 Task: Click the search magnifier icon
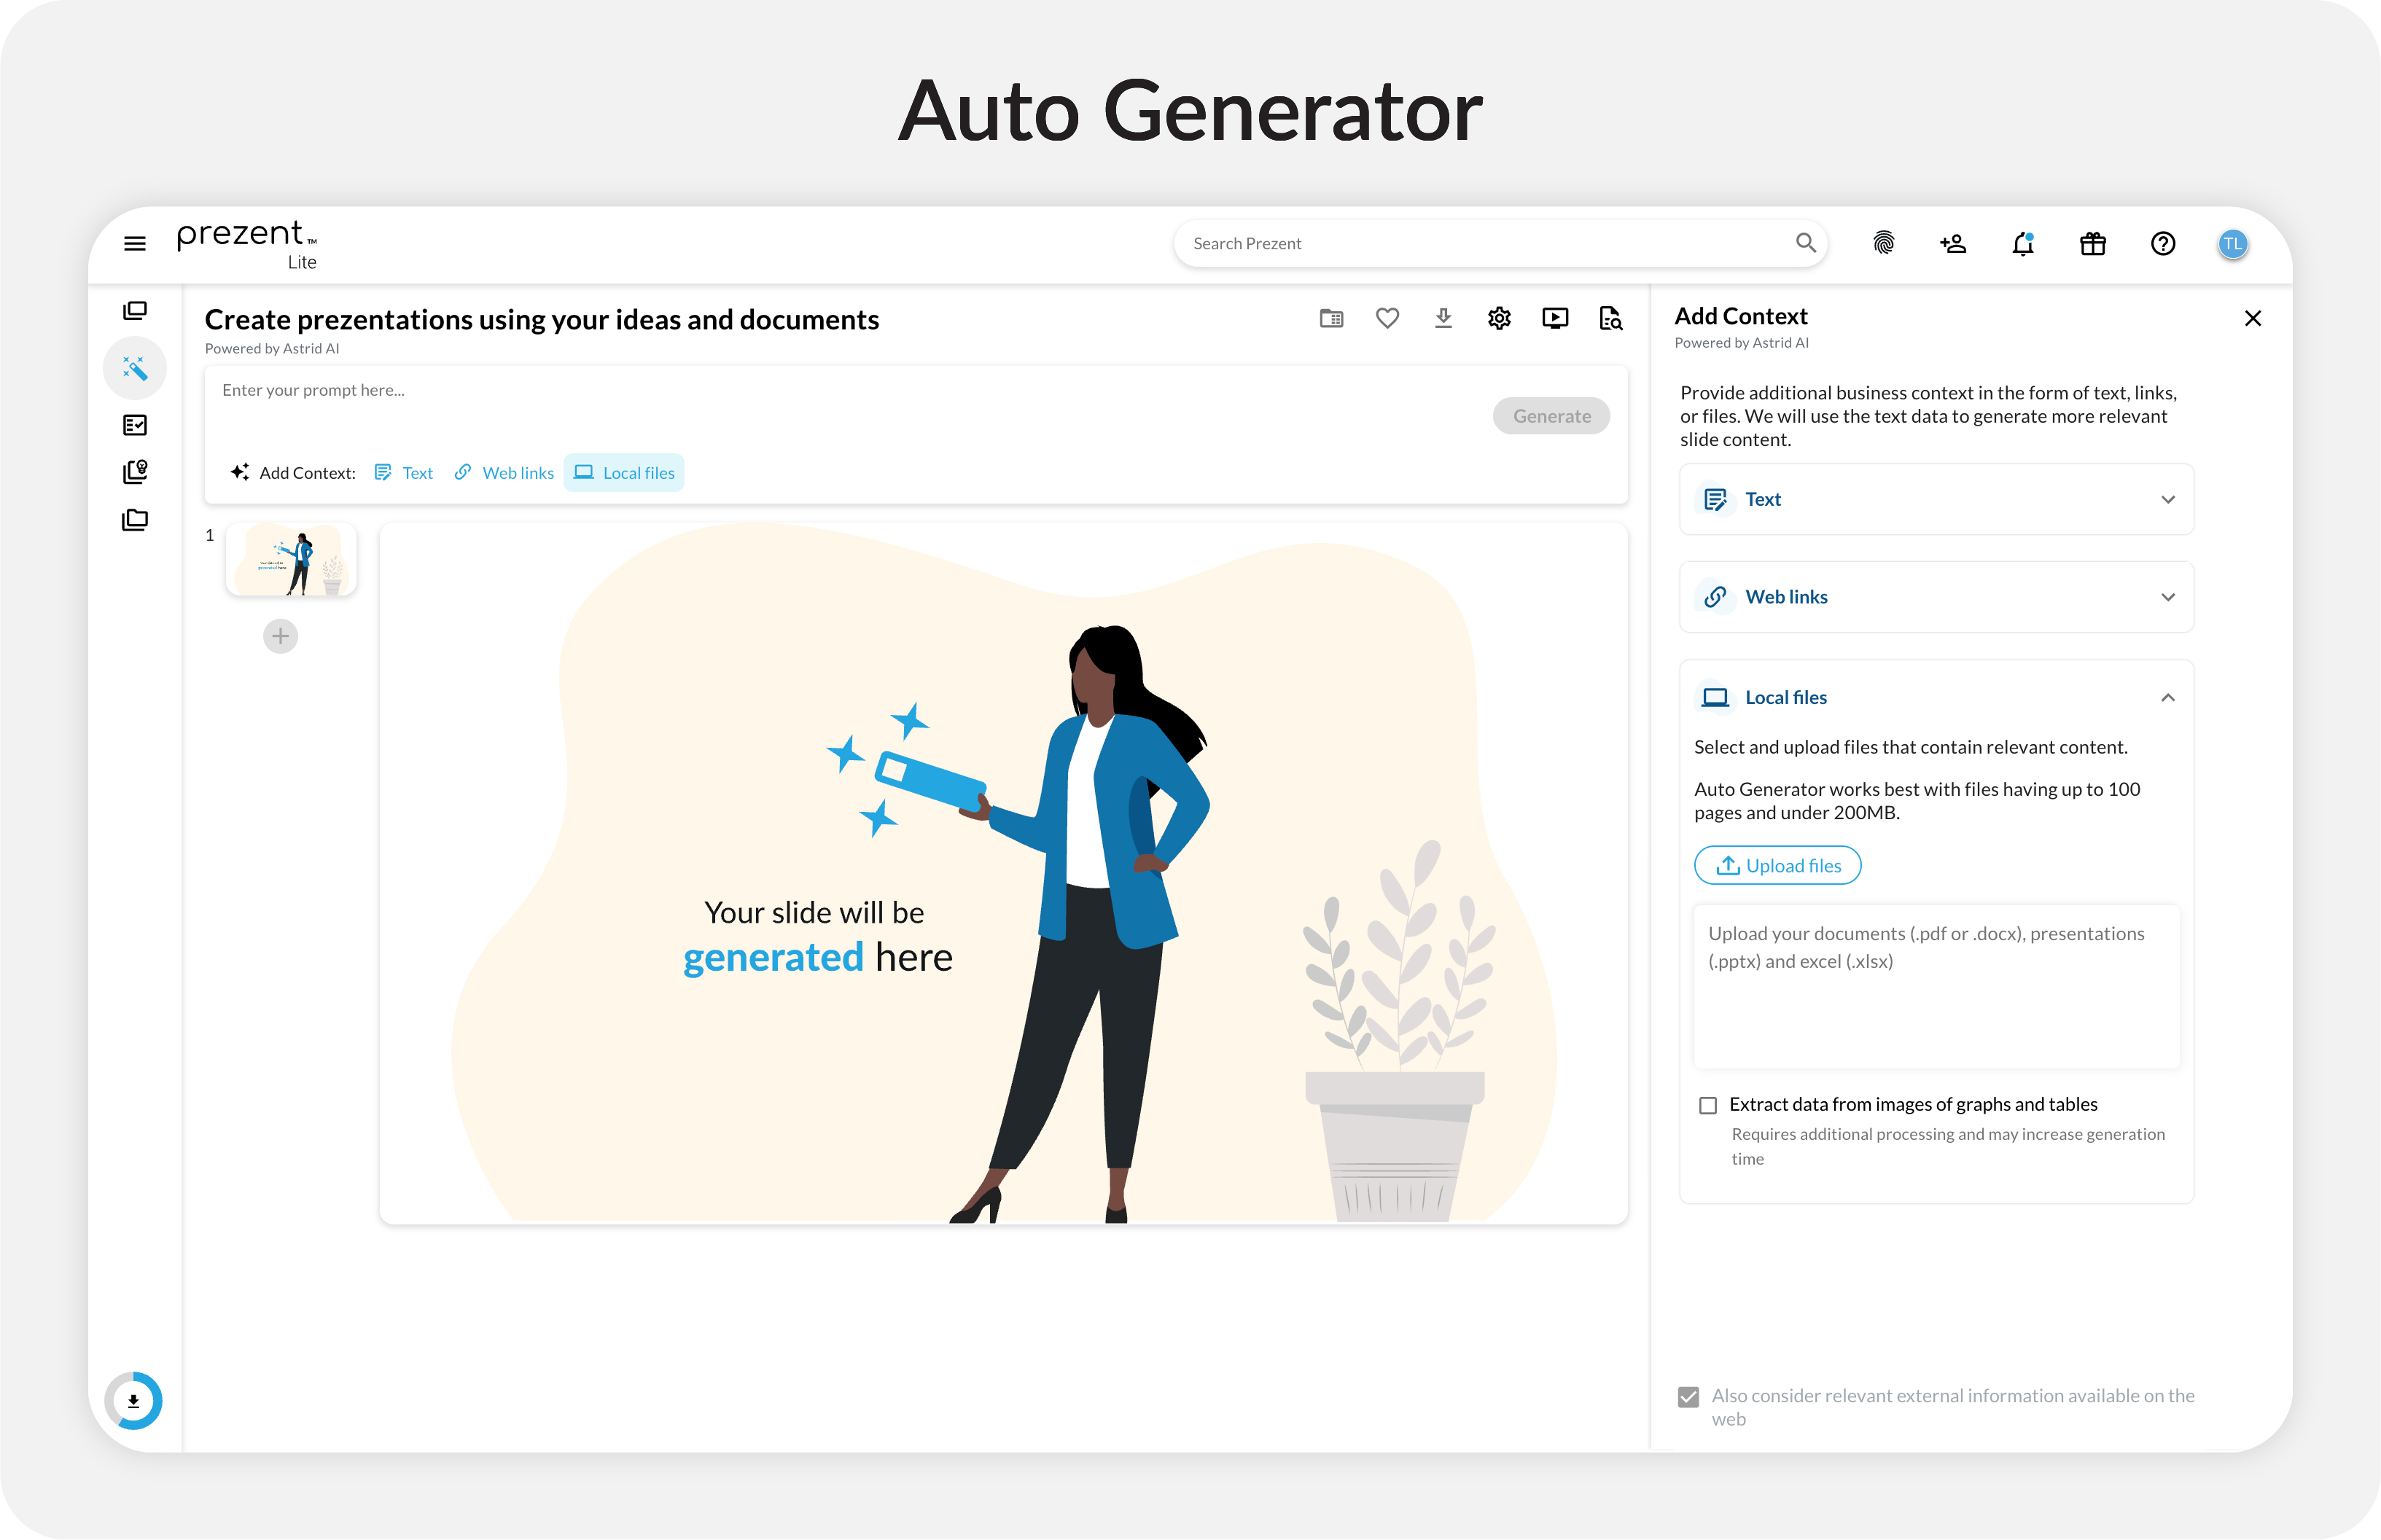(x=1805, y=243)
